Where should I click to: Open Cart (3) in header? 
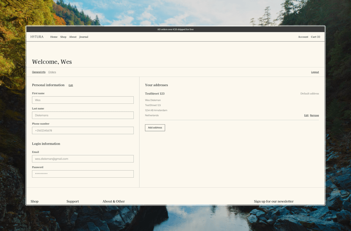tap(315, 37)
